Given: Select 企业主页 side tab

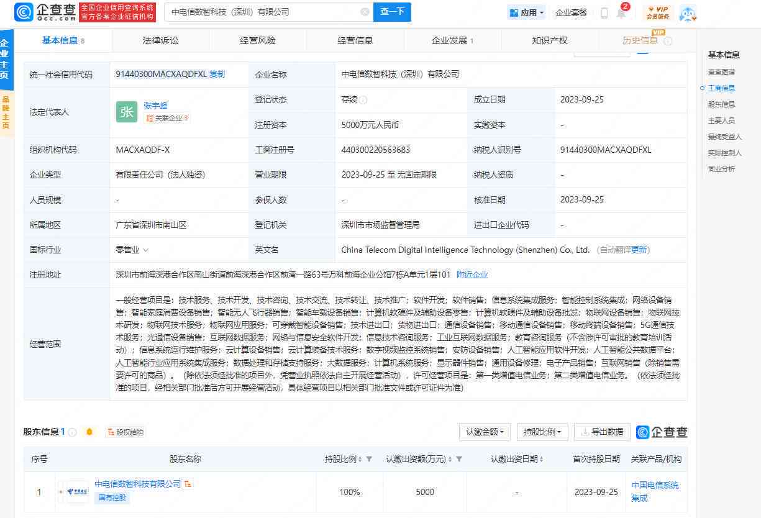Looking at the screenshot, I should (x=5, y=60).
